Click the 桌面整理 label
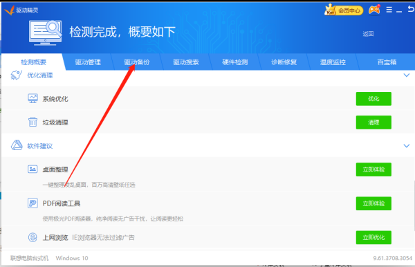This screenshot has height=267, width=415. point(55,169)
